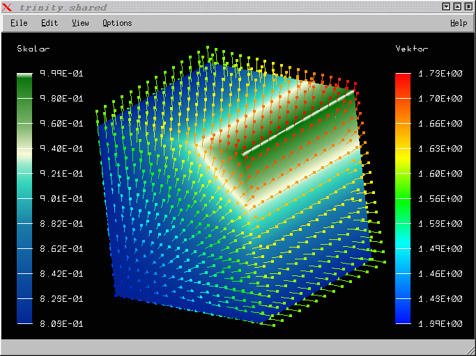The width and height of the screenshot is (476, 356).
Task: Open the View menu
Action: pos(80,23)
